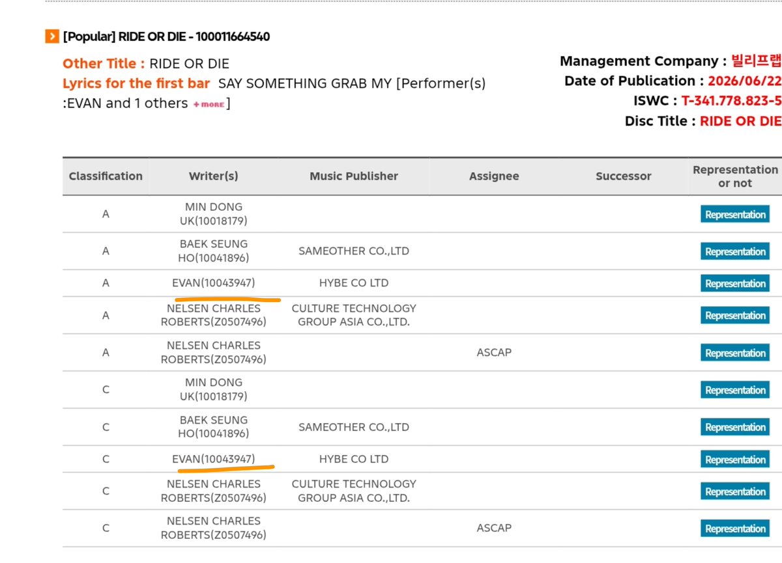Image resolution: width=782 pixels, height=563 pixels.
Task: Click Representation button for MIN DONG UK classification C
Action: point(735,390)
